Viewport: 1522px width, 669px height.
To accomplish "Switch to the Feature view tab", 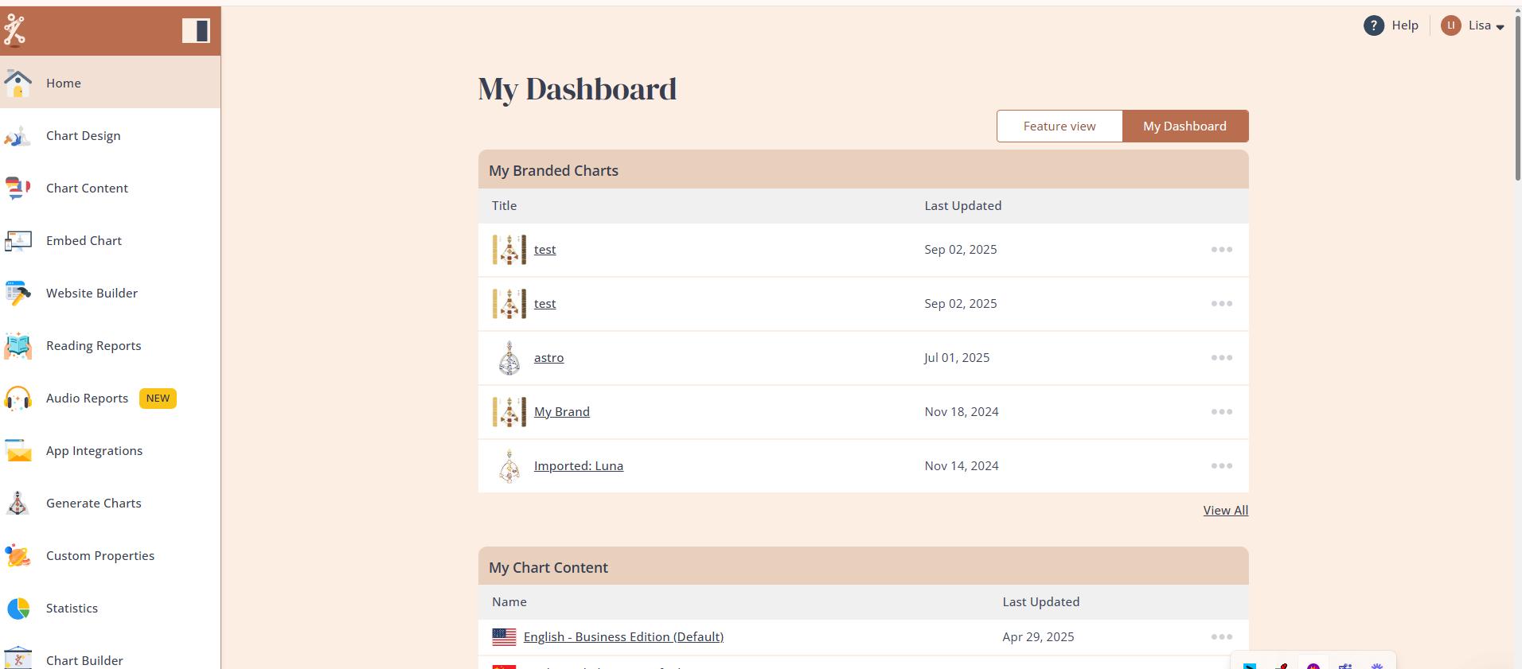I will click(1059, 126).
